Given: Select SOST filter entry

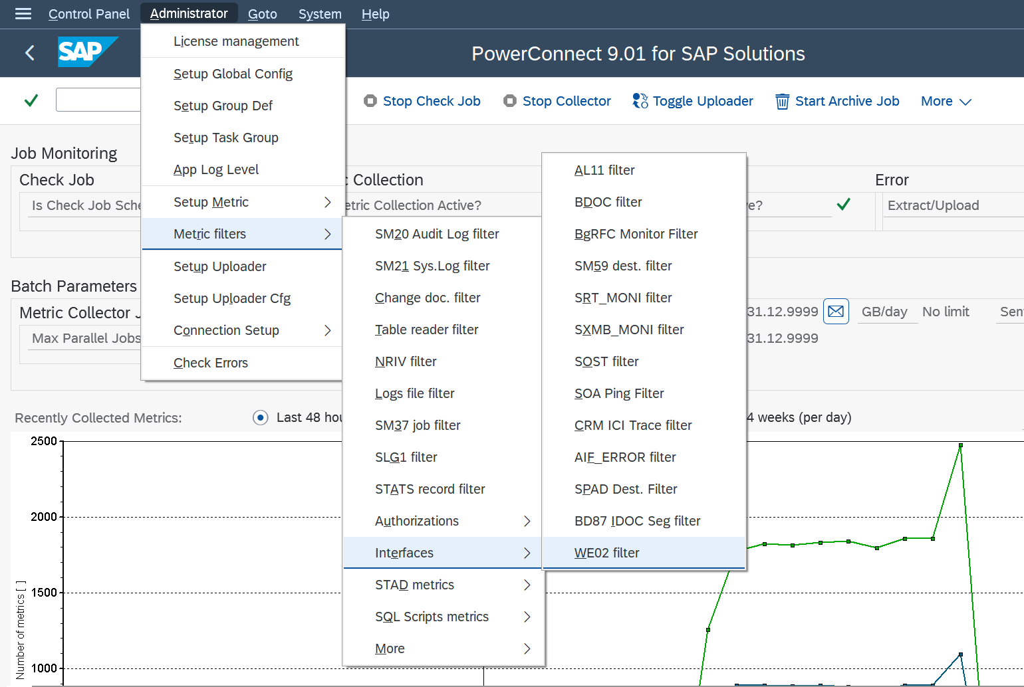Looking at the screenshot, I should click(x=644, y=361).
